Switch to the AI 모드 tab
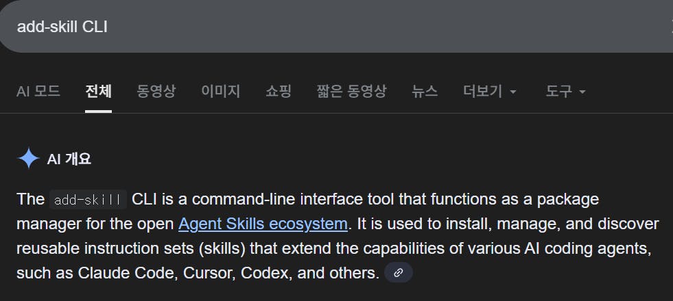Viewport: 673px width, 301px height. (x=38, y=91)
